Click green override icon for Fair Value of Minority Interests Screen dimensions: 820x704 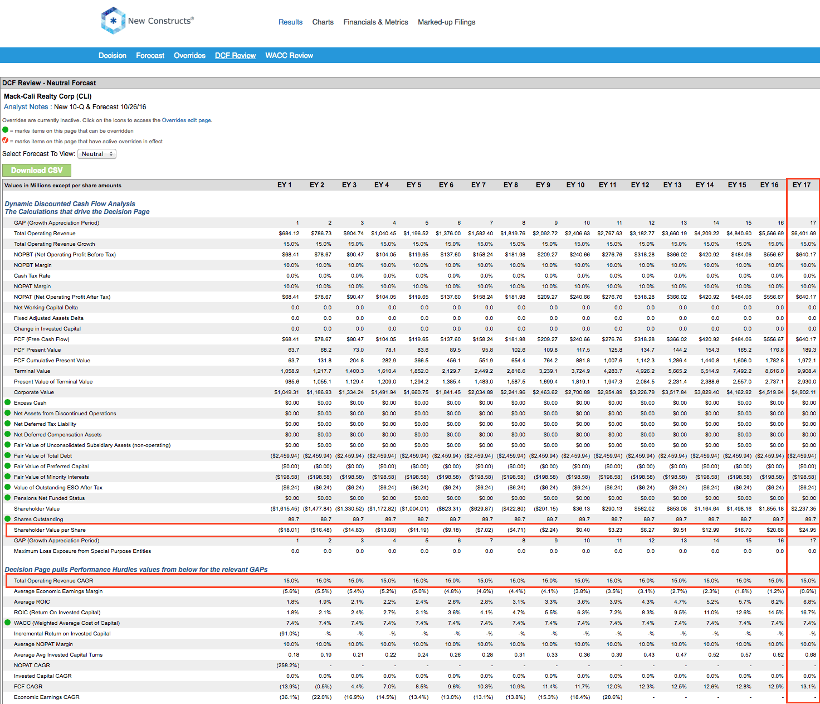8,477
